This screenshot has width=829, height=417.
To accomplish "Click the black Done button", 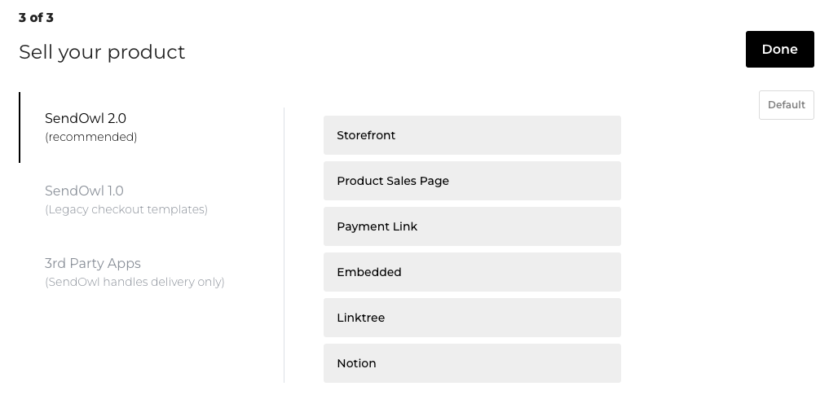I will click(780, 49).
